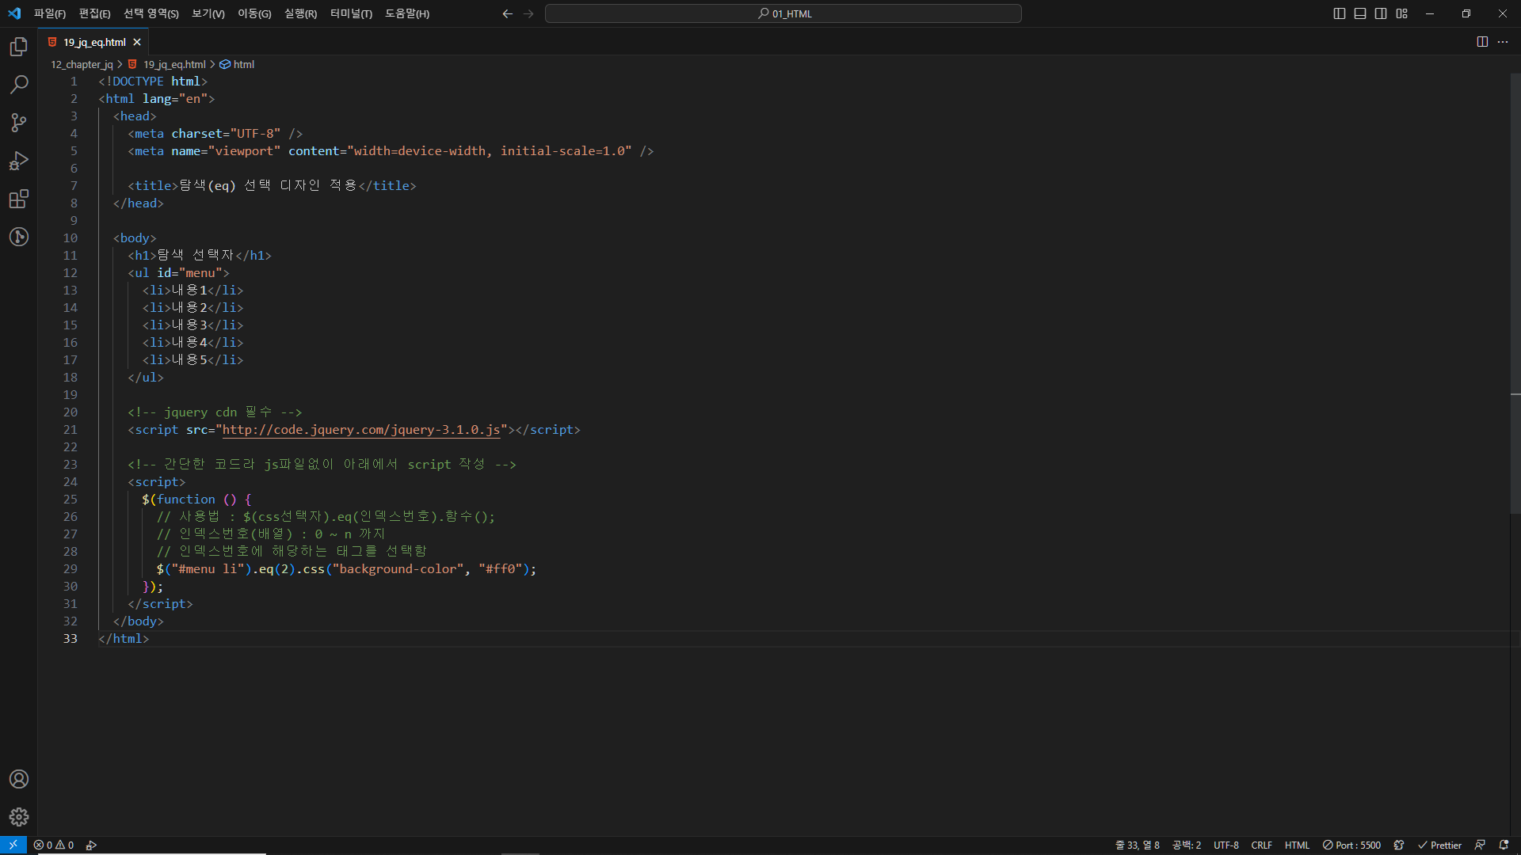
Task: Open editor More Actions ellipsis menu
Action: (x=1503, y=42)
